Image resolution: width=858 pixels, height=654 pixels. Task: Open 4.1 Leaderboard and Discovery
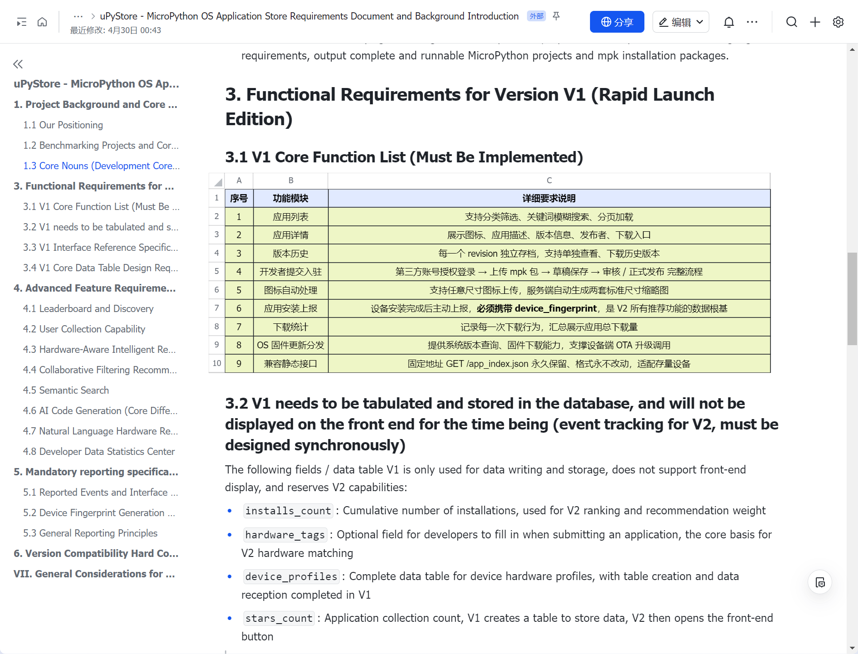pos(88,308)
